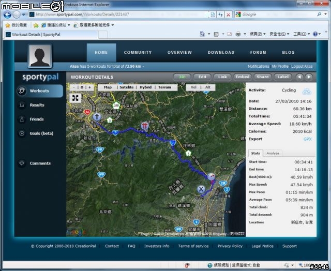The image size is (331, 271).
Task: Click the fullscreen map expand icon
Action: (76, 98)
